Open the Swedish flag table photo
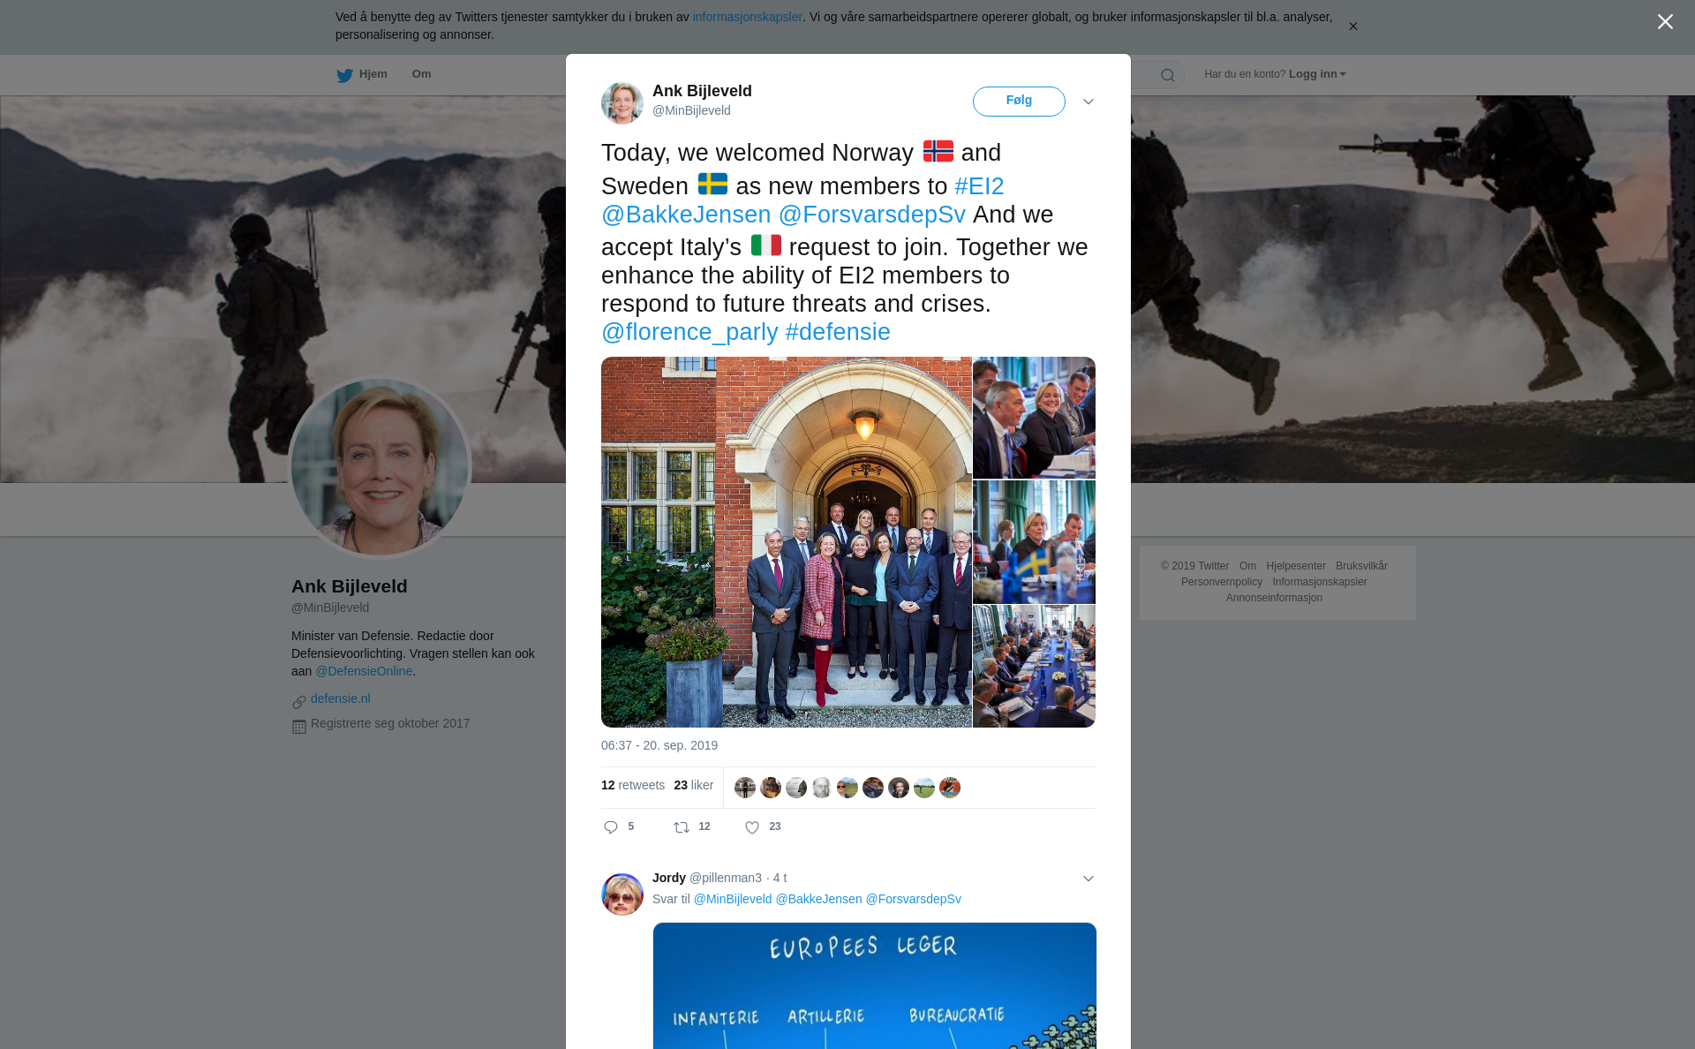1695x1049 pixels. click(x=1034, y=542)
